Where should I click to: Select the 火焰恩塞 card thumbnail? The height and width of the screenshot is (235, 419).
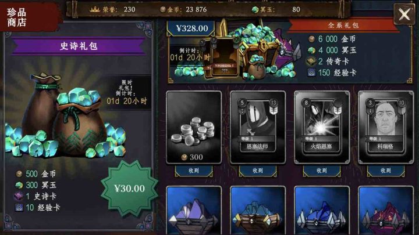tap(322, 127)
